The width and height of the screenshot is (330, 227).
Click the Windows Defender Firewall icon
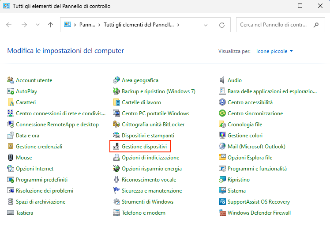(223, 213)
